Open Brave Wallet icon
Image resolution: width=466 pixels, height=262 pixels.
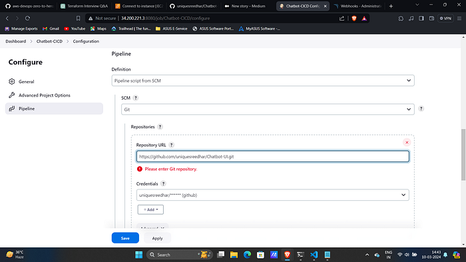point(431,18)
